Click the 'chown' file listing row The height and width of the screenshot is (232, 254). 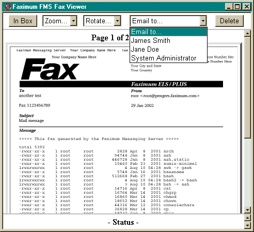click(98, 201)
